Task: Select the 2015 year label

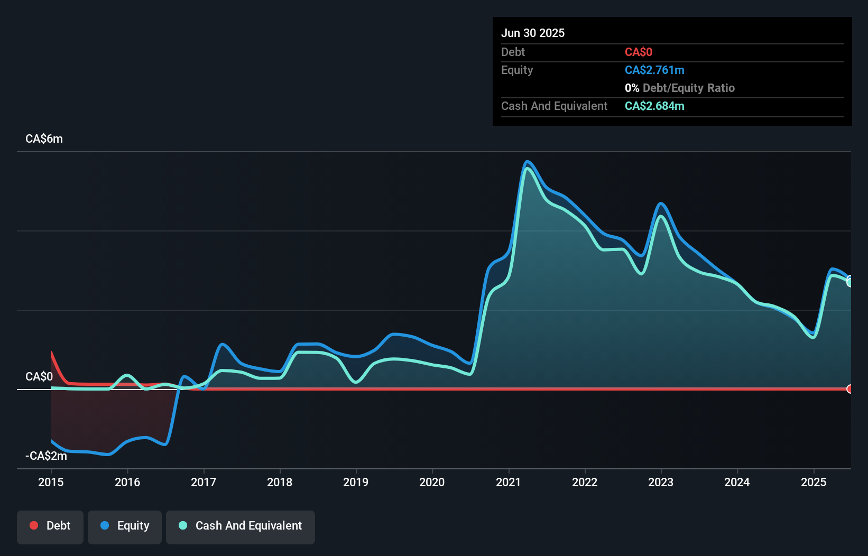Action: (x=50, y=482)
